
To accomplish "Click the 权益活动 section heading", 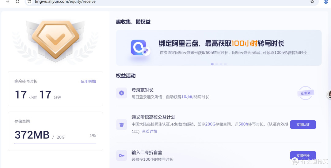I will [x=126, y=76].
